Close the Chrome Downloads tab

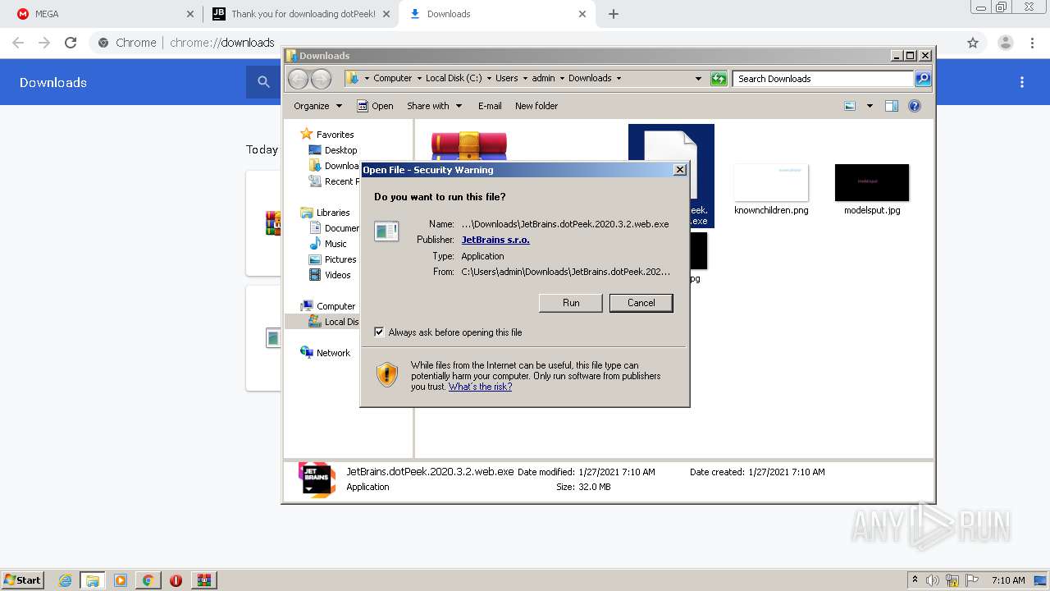pyautogui.click(x=582, y=14)
